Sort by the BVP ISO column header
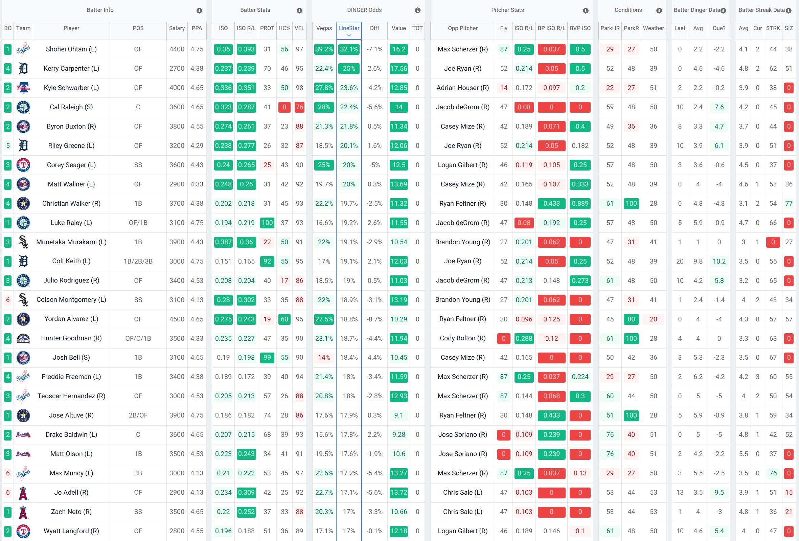 (580, 28)
